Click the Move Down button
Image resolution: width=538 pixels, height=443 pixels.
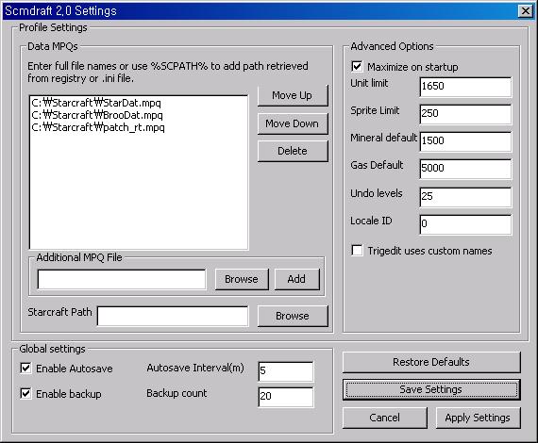[293, 123]
